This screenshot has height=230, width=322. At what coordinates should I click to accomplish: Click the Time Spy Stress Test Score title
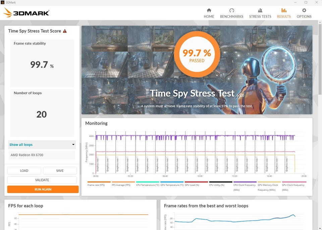tap(35, 31)
